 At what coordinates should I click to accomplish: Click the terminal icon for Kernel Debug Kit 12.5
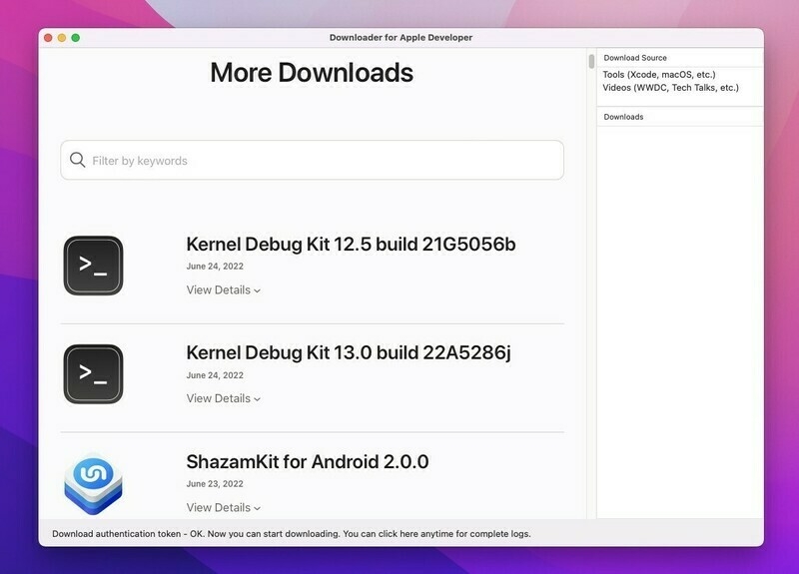[93, 266]
